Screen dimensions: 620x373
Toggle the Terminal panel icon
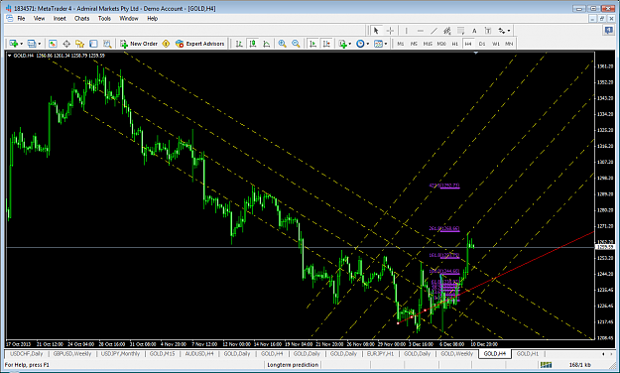tap(93, 44)
